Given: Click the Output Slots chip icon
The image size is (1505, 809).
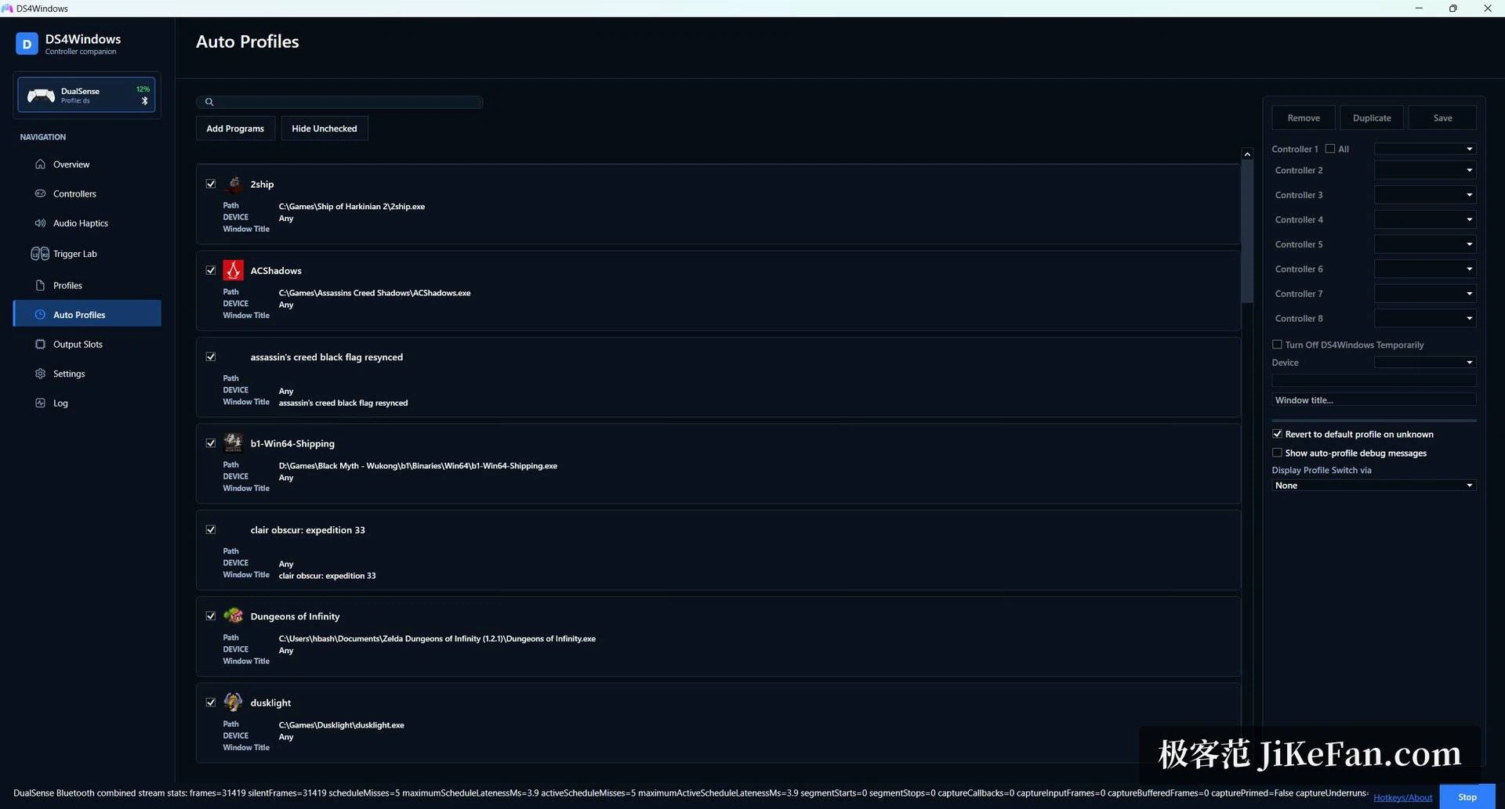Looking at the screenshot, I should [40, 344].
